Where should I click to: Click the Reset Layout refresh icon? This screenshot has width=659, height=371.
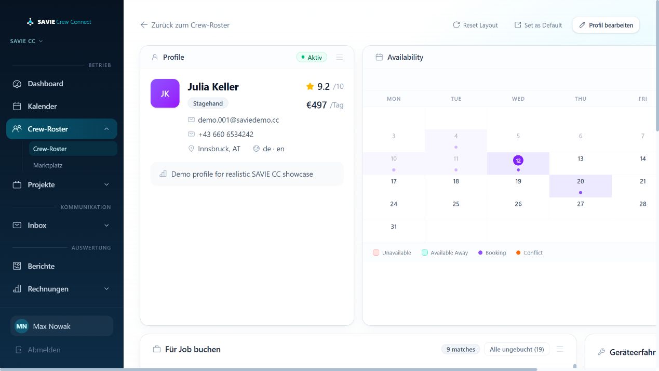[x=456, y=25]
